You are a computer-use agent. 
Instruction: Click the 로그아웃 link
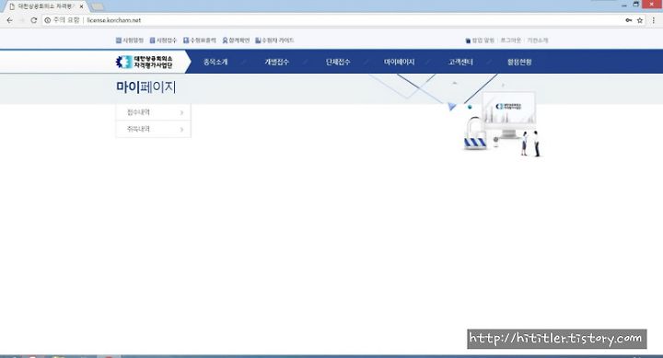click(511, 40)
